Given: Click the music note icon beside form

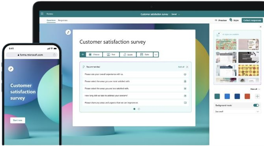Looking at the screenshot, I should pos(68,32).
